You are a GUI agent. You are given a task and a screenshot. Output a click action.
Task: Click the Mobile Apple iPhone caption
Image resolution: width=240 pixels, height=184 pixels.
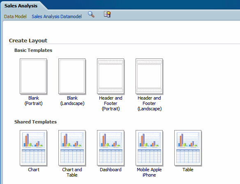click(149, 172)
